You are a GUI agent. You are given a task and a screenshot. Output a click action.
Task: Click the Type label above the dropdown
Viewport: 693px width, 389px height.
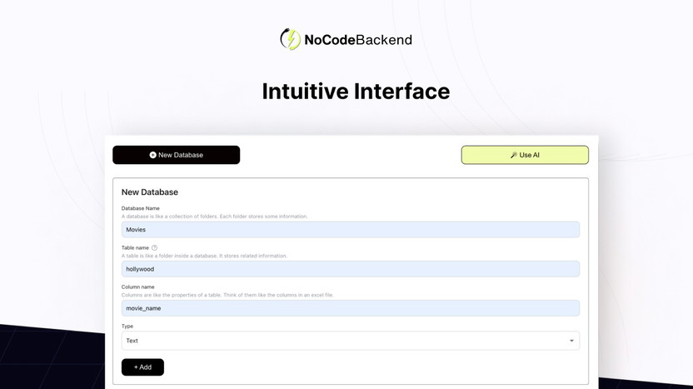(x=127, y=327)
